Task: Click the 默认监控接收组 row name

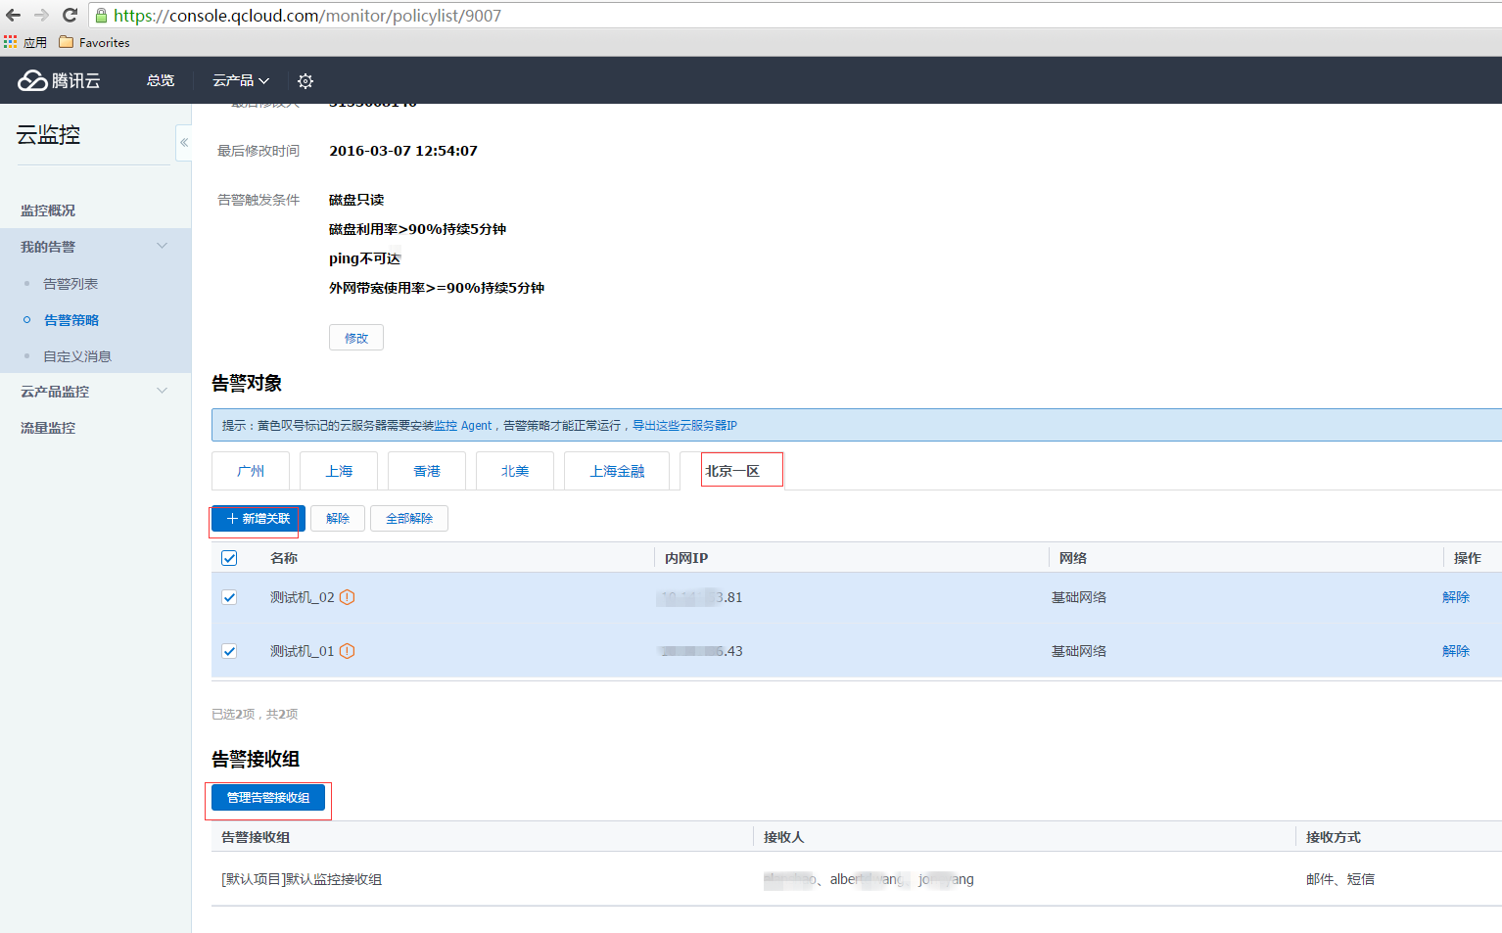Action: pyautogui.click(x=302, y=879)
